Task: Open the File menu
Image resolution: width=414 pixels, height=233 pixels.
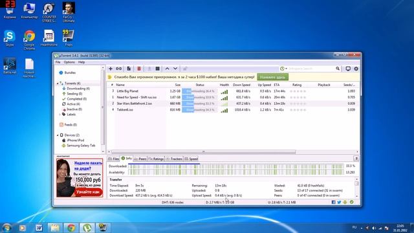Action: pos(58,62)
